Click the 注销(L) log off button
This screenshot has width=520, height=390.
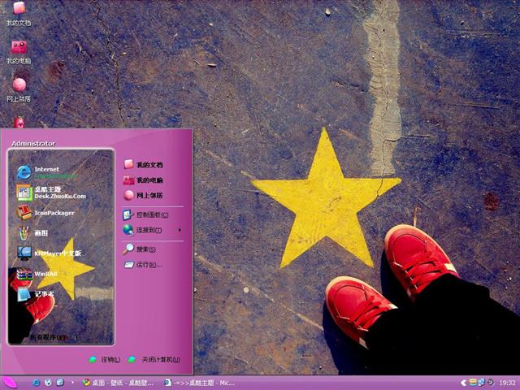pos(105,359)
